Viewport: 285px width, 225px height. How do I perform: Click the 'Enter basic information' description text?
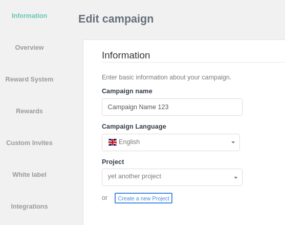[x=166, y=77]
